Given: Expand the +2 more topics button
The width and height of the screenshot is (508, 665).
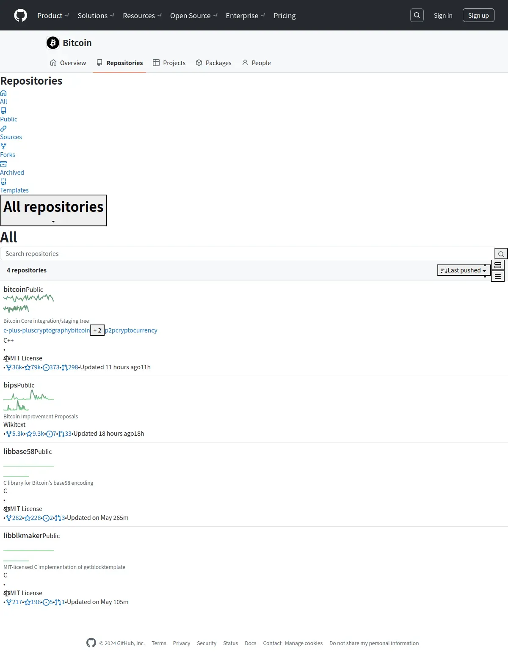Looking at the screenshot, I should [x=97, y=330].
